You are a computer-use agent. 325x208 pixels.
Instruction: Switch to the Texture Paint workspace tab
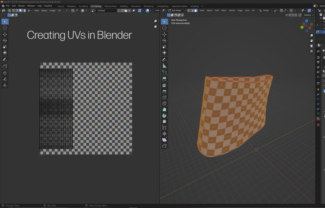coord(110,6)
